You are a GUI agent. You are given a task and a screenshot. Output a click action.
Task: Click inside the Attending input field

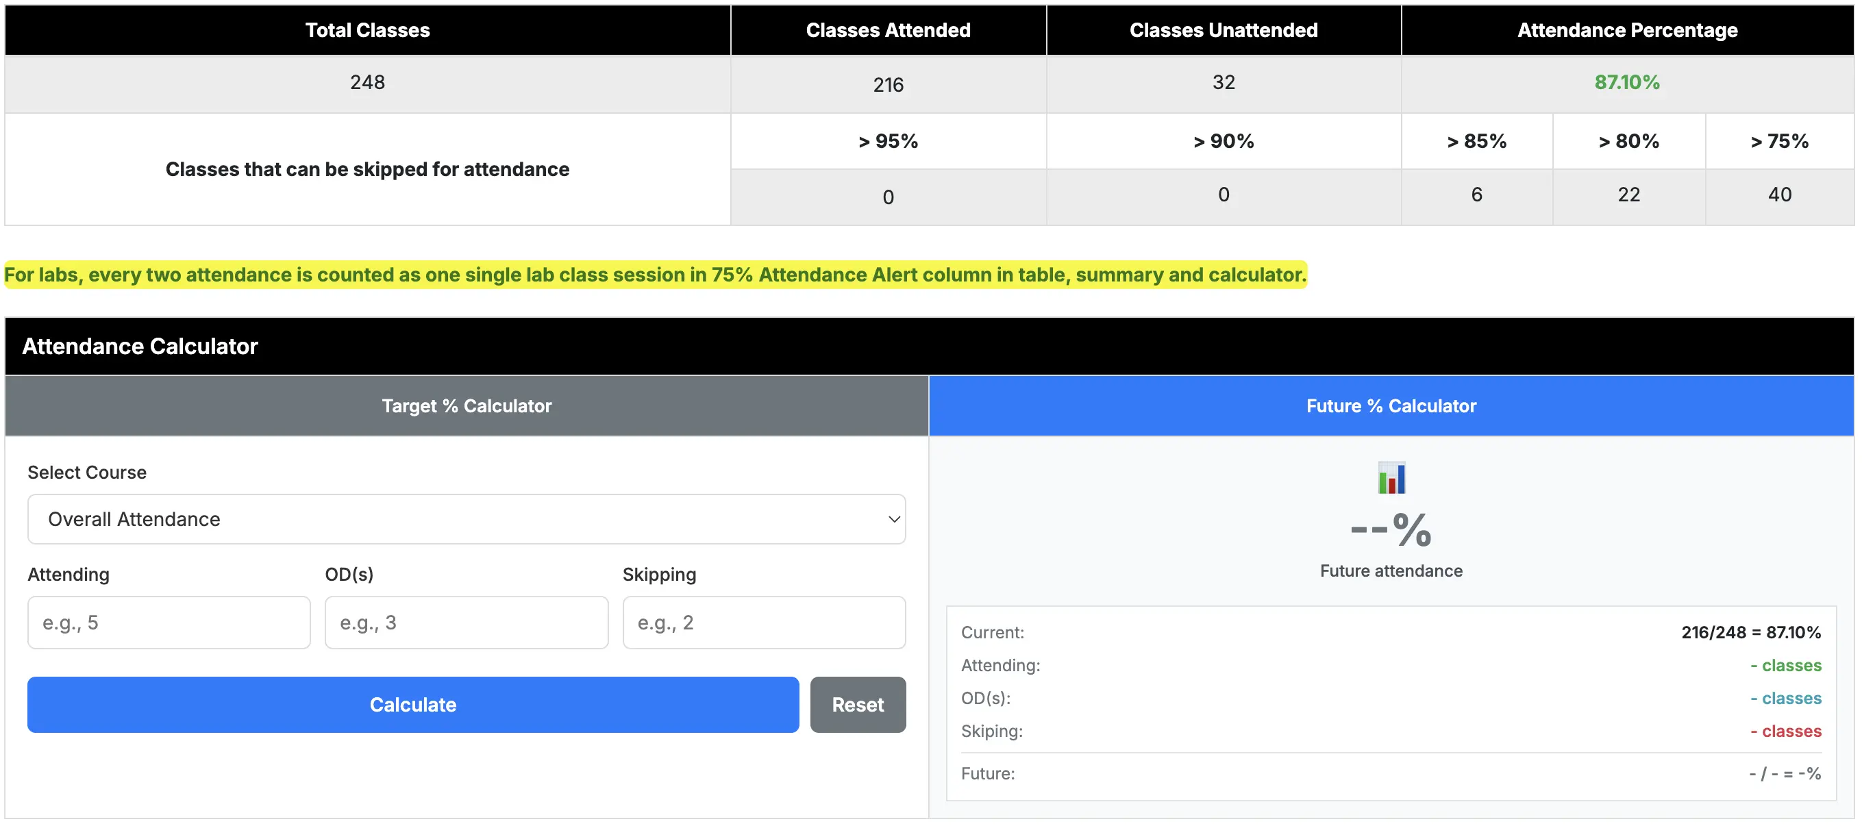coord(168,622)
